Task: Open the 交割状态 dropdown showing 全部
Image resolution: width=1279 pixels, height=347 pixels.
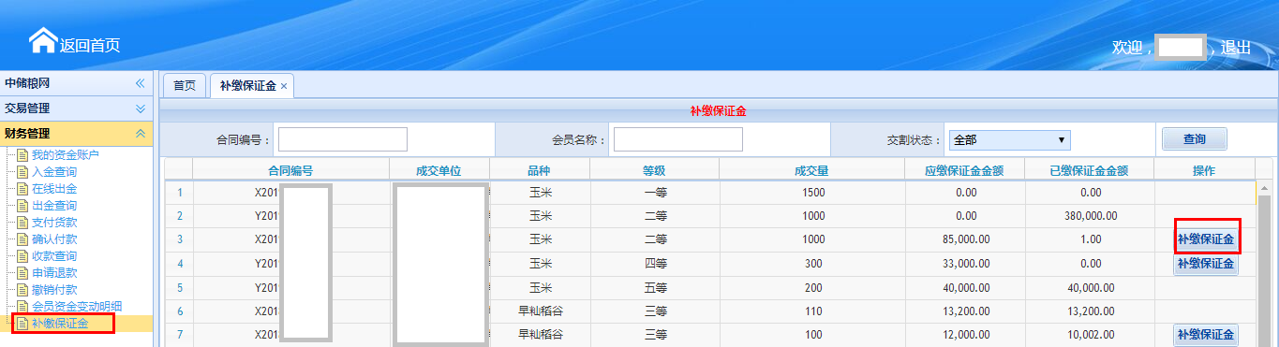Action: point(1009,139)
